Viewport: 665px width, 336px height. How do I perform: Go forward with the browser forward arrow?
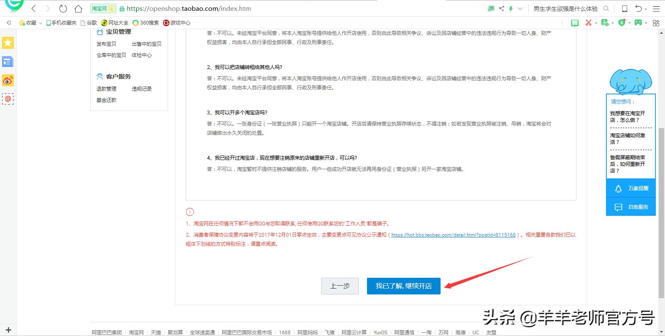pyautogui.click(x=48, y=8)
